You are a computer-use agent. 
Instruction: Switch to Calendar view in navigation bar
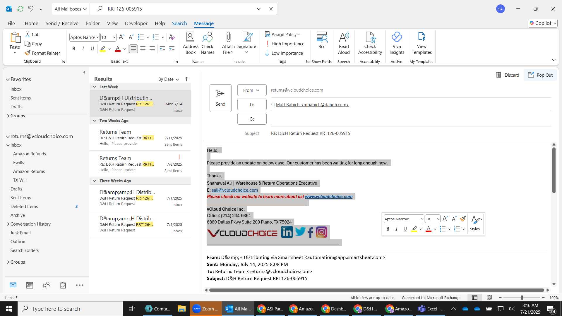[30, 285]
